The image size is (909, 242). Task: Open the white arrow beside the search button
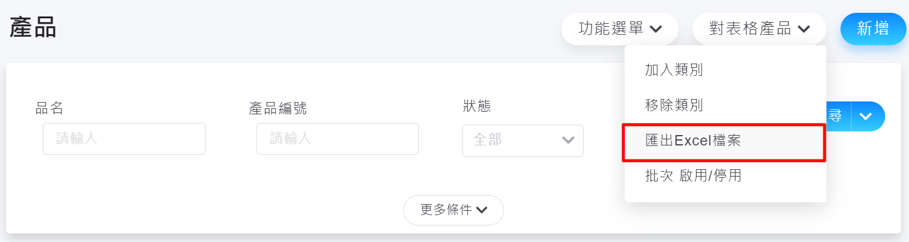pyautogui.click(x=867, y=116)
